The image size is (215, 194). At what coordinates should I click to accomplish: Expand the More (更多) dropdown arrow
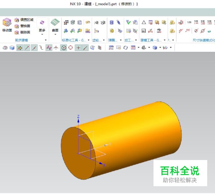(x=42, y=34)
